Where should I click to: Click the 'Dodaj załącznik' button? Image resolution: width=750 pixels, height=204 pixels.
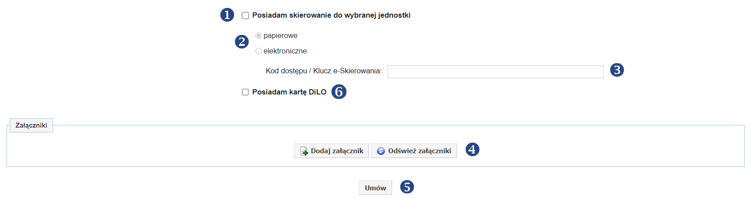(331, 151)
